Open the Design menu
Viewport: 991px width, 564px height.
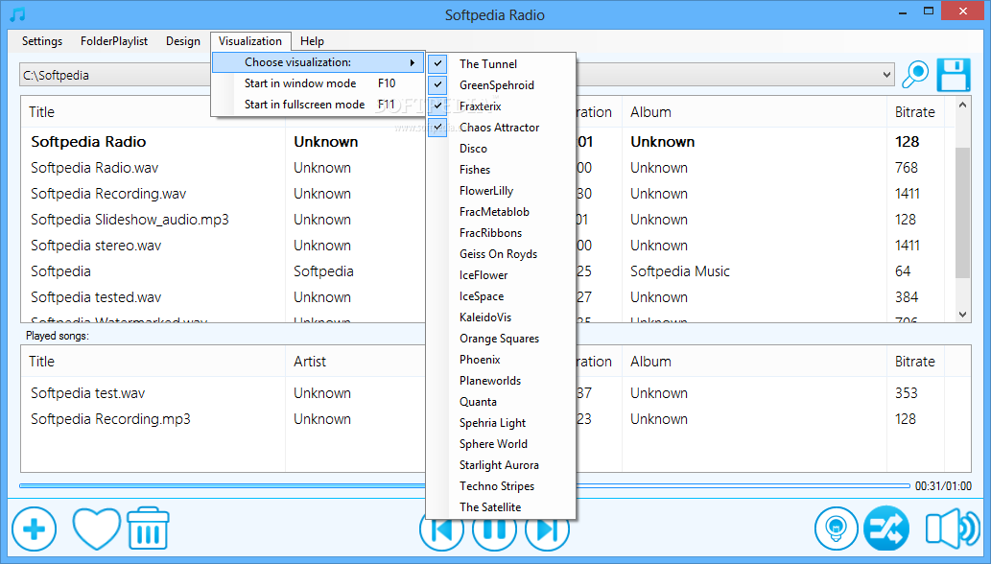[x=183, y=41]
